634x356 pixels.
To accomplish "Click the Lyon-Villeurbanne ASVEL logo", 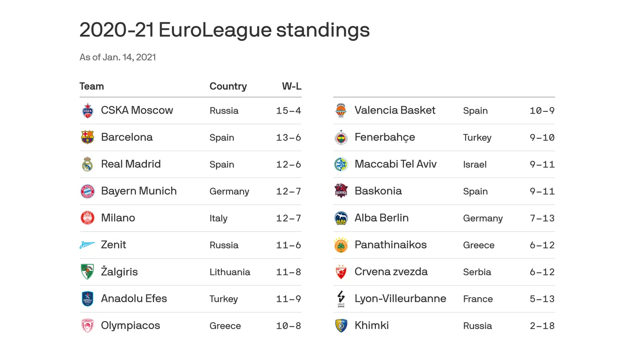I will (x=341, y=299).
